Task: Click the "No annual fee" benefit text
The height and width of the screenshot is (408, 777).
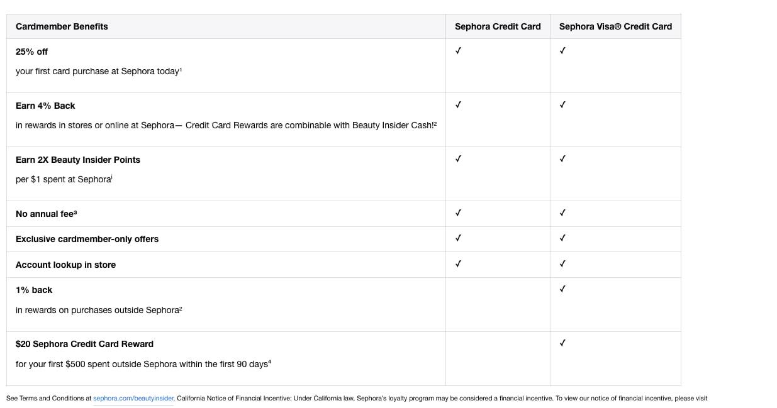Action: point(46,214)
